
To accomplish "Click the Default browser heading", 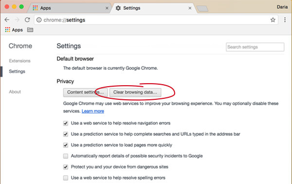I will click(x=75, y=59).
